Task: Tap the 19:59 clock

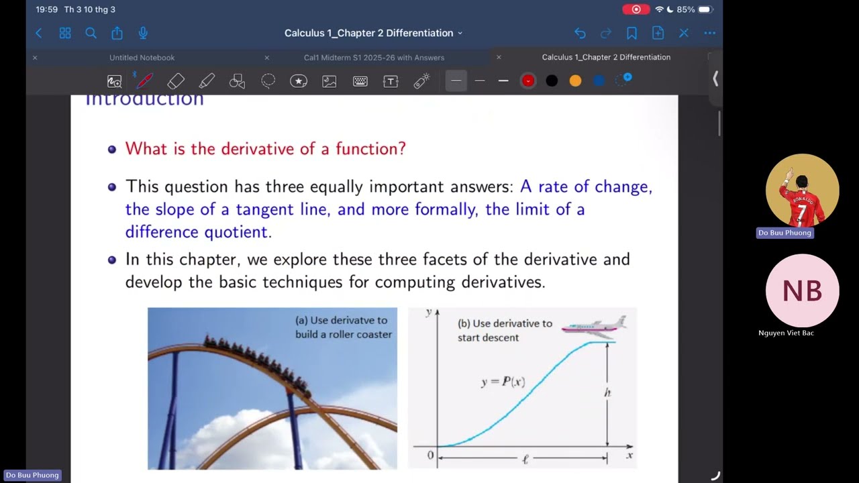Action: [x=46, y=9]
